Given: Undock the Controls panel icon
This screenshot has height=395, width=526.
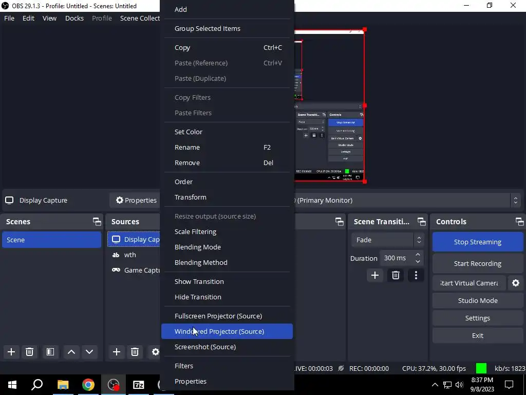Looking at the screenshot, I should 519,222.
